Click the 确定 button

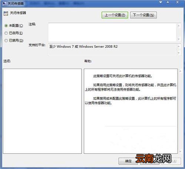pos(128,161)
